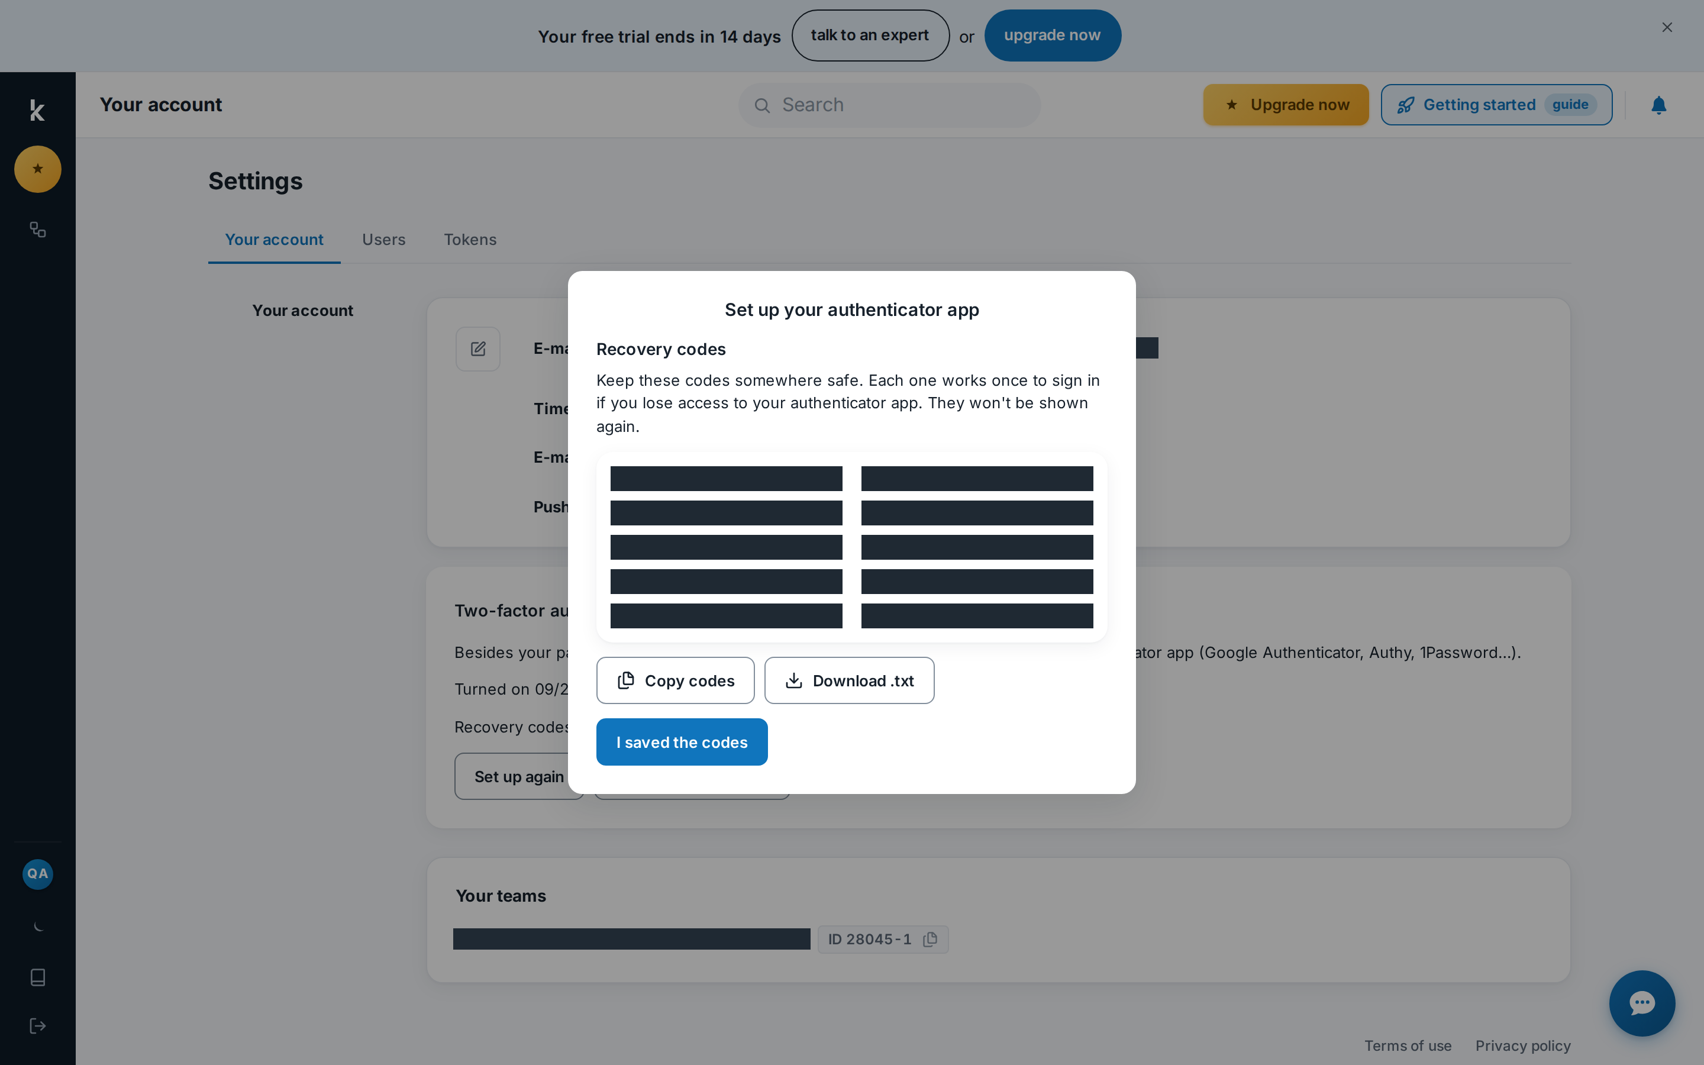Click the Settings page heading
Image resolution: width=1704 pixels, height=1065 pixels.
[x=256, y=181]
